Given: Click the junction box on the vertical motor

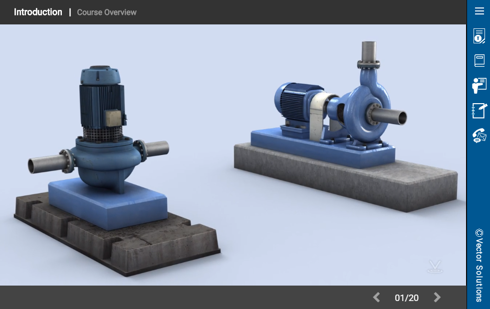Looking at the screenshot, I should coord(114,119).
